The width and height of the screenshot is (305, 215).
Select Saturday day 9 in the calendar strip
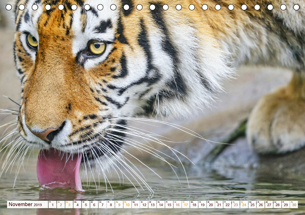click(x=119, y=204)
